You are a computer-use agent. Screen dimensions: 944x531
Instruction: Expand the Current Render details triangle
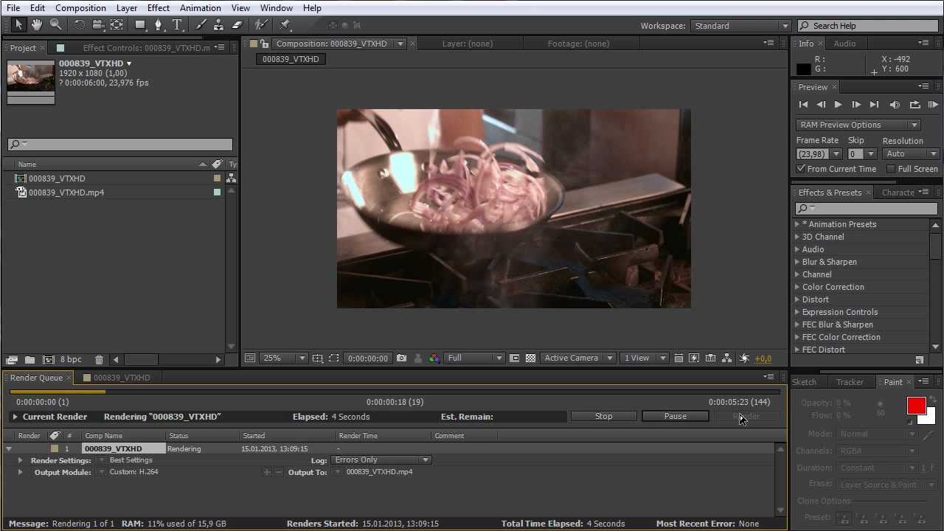(x=15, y=417)
